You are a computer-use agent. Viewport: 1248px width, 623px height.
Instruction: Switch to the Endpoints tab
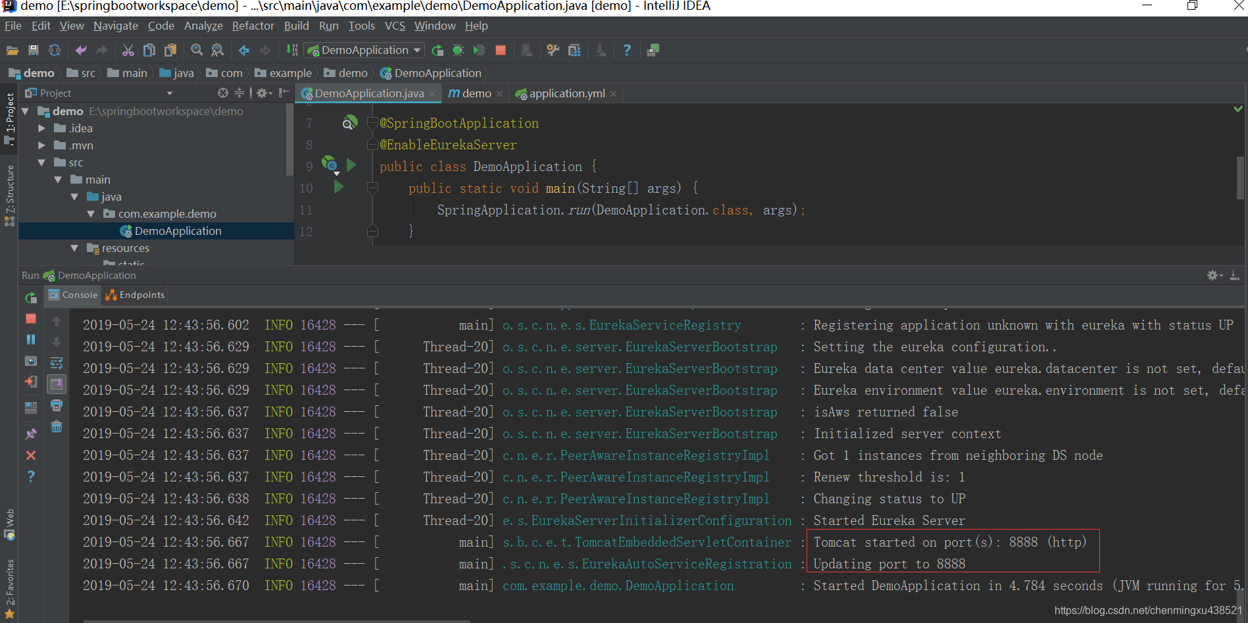[135, 295]
